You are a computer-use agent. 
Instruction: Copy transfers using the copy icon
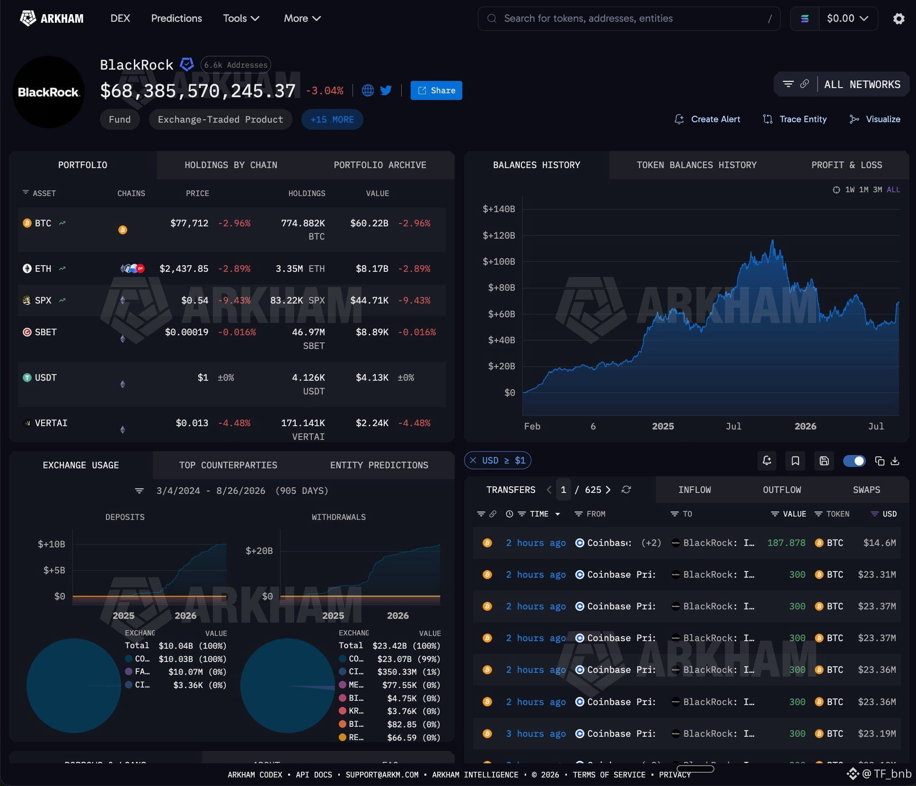pos(880,461)
